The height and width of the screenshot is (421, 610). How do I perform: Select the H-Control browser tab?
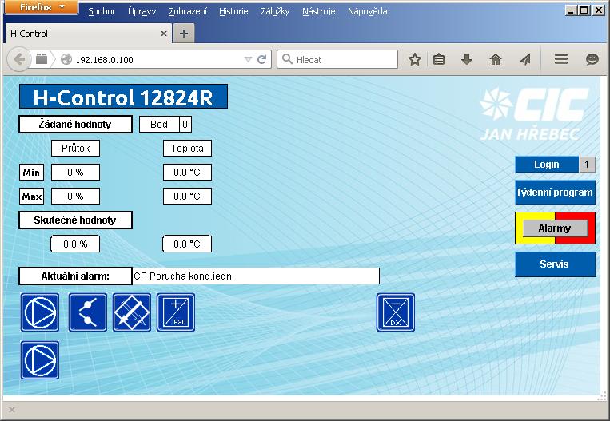[x=87, y=34]
